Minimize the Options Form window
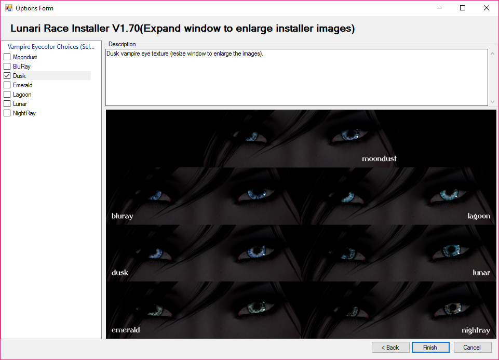This screenshot has height=360, width=499. point(439,8)
